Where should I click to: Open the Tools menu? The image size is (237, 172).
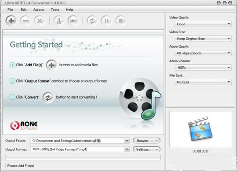[55, 9]
